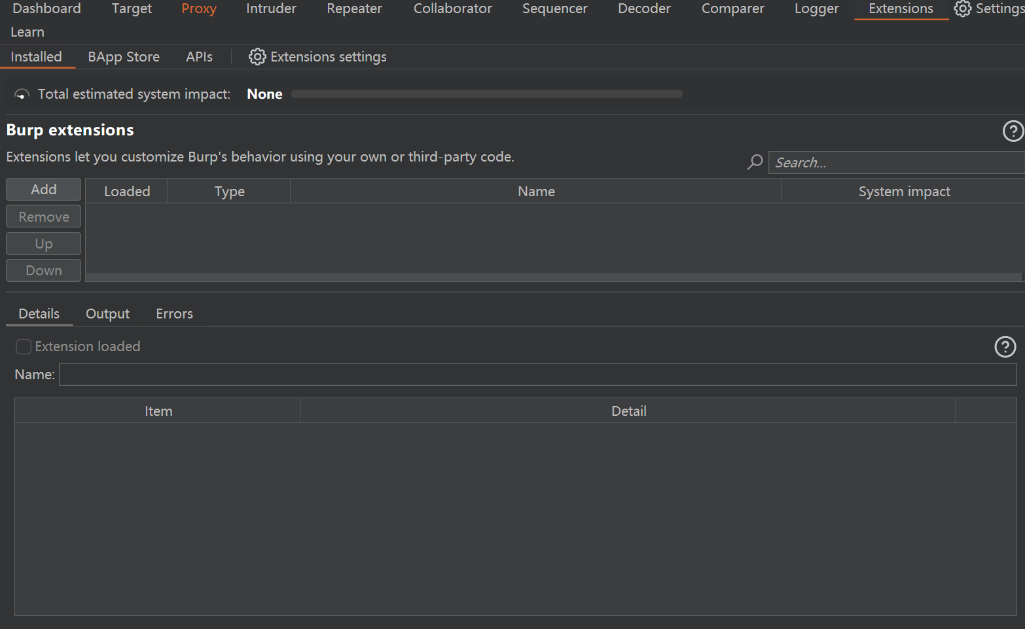Click the Burp extensions help icon
This screenshot has height=629, width=1025.
coord(1013,131)
